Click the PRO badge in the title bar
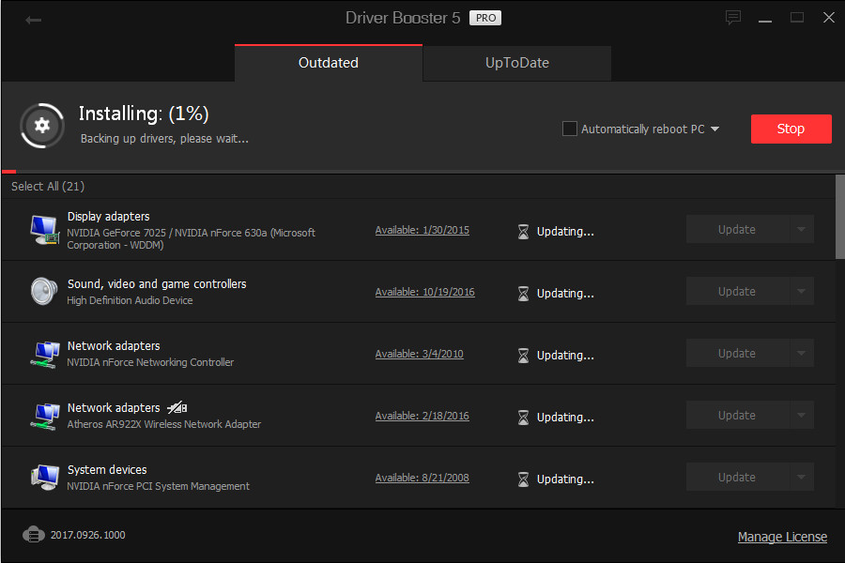The image size is (845, 563). pyautogui.click(x=484, y=17)
